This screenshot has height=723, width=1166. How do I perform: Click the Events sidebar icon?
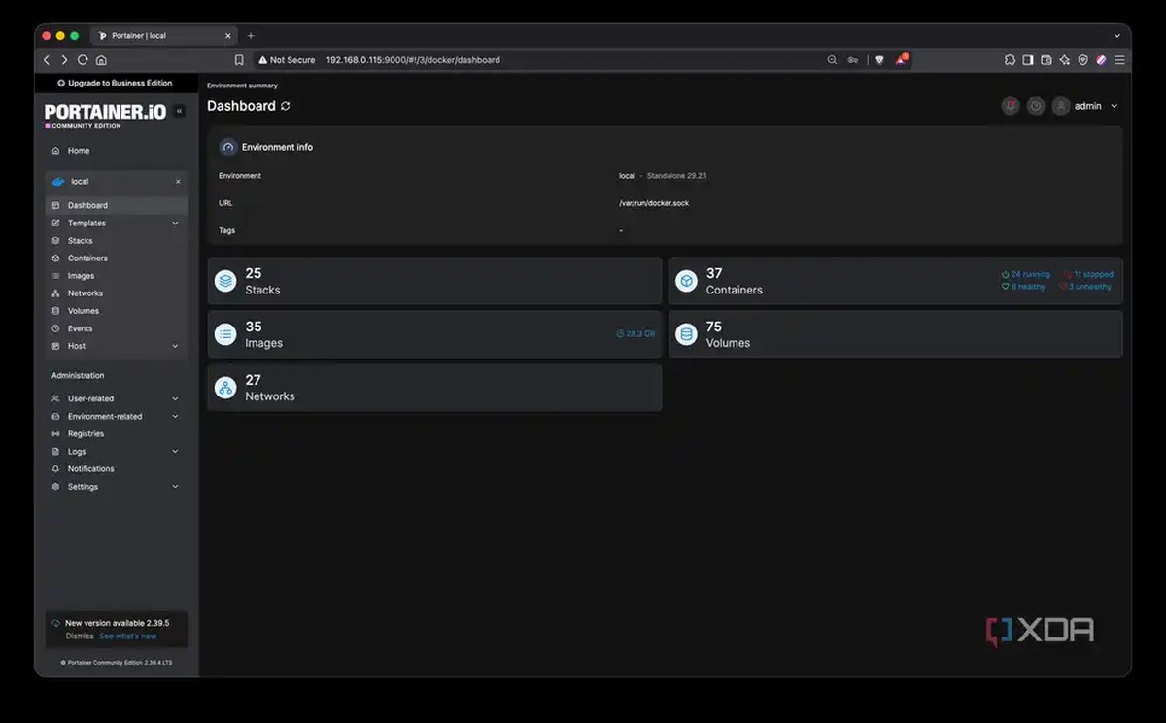56,328
